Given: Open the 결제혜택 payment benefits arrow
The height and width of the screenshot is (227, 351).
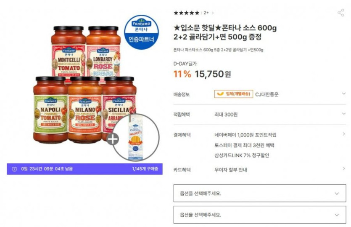Looking at the screenshot, I should (343, 134).
